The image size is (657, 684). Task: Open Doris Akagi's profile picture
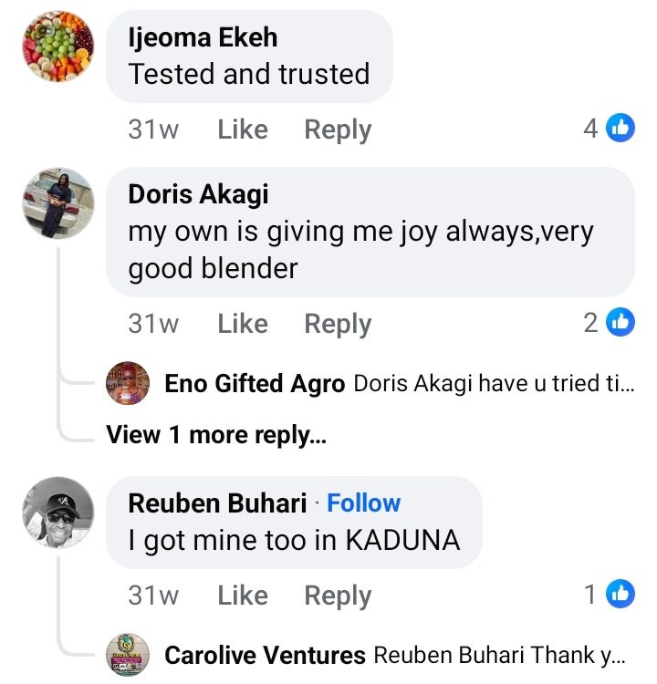click(x=57, y=203)
